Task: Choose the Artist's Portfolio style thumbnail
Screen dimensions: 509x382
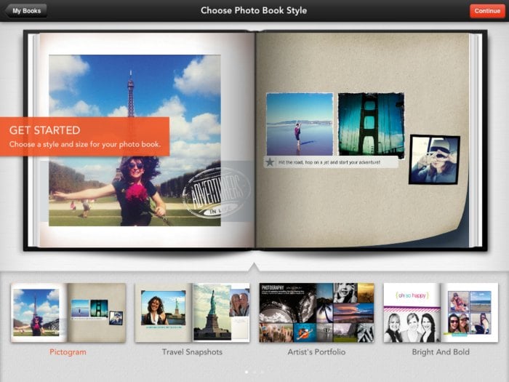Action: tap(316, 312)
